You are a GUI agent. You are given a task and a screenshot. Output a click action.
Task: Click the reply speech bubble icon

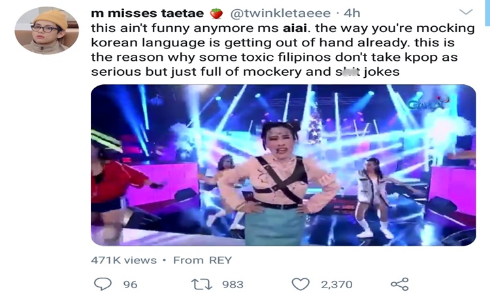[103, 284]
